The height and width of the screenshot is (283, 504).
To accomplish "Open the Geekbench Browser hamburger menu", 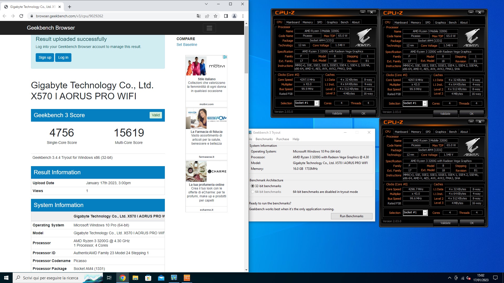I will click(209, 28).
